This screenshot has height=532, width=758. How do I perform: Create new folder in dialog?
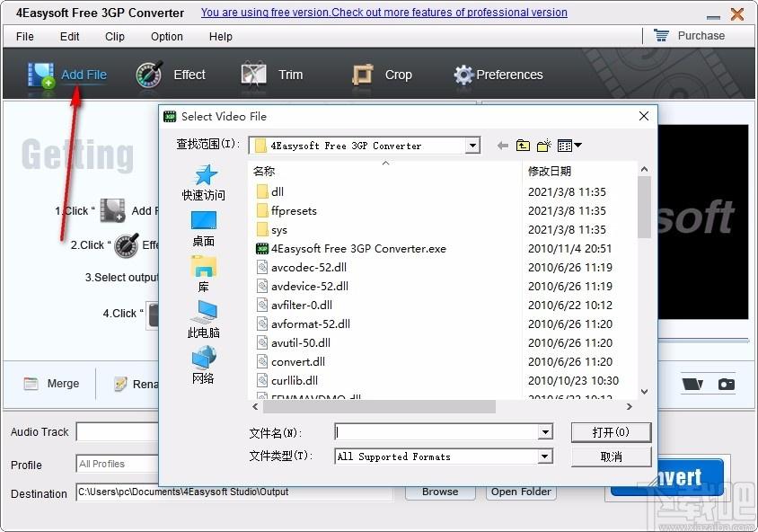tap(544, 145)
